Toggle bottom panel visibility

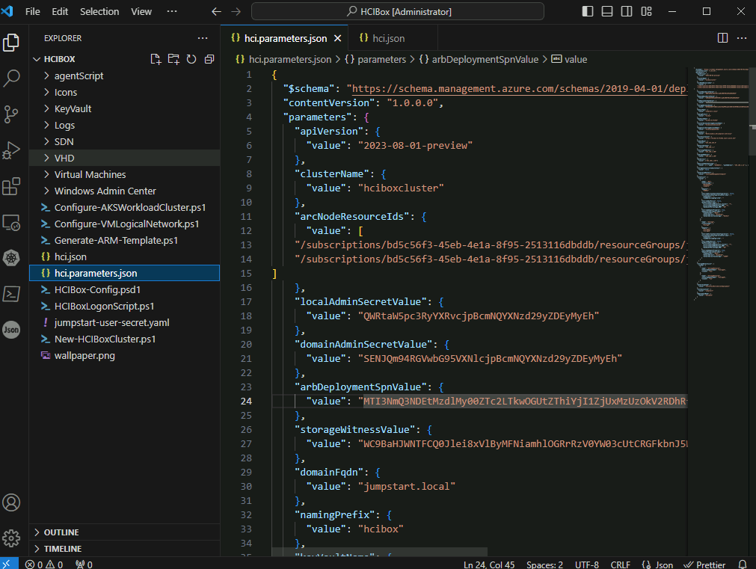coord(607,11)
